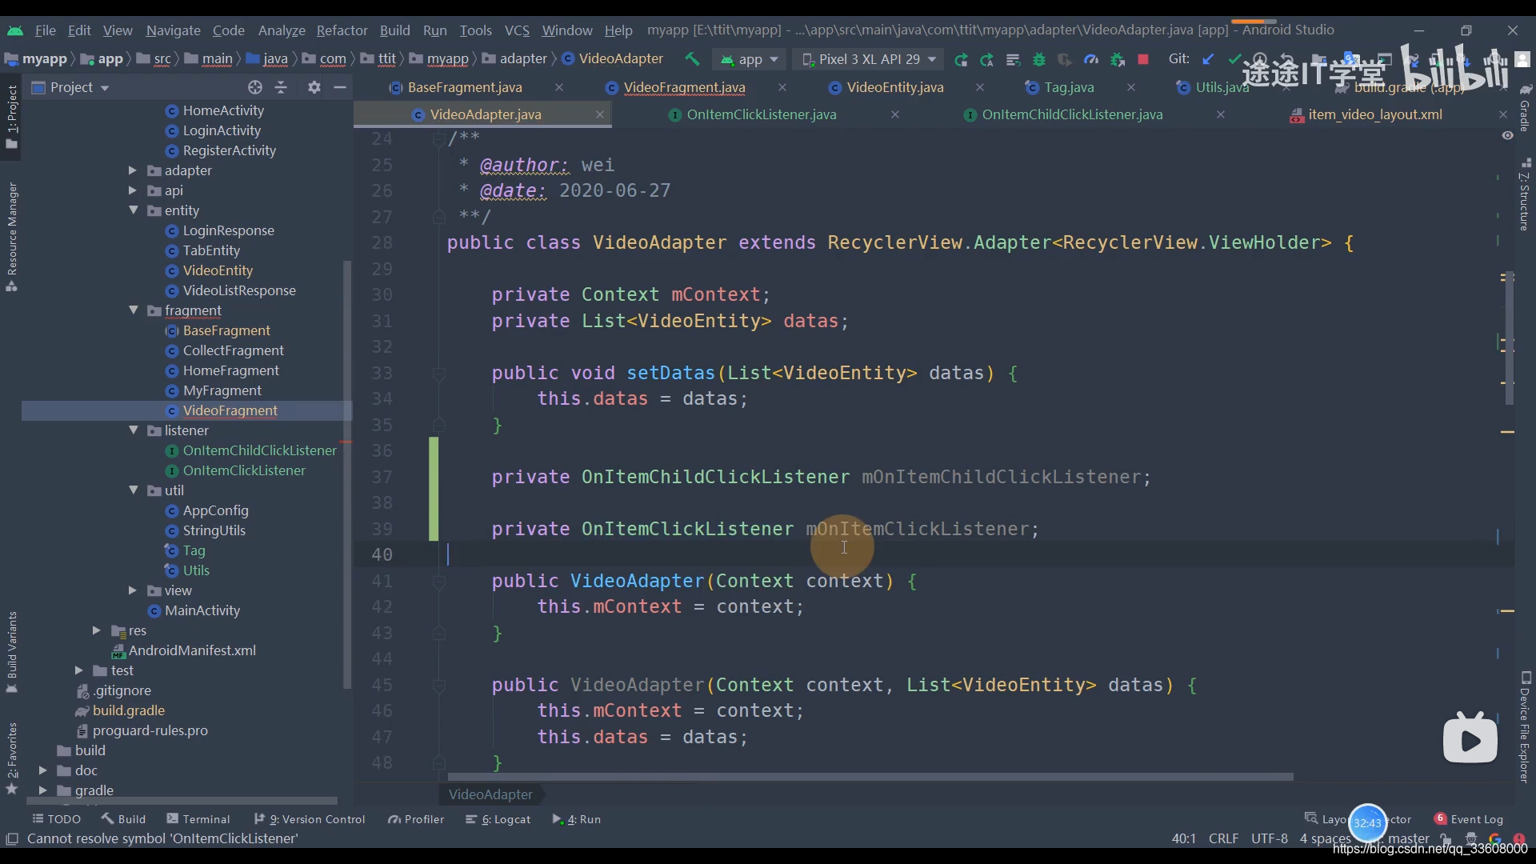
Task: Open the Resource Manager side panel
Action: tap(12, 236)
